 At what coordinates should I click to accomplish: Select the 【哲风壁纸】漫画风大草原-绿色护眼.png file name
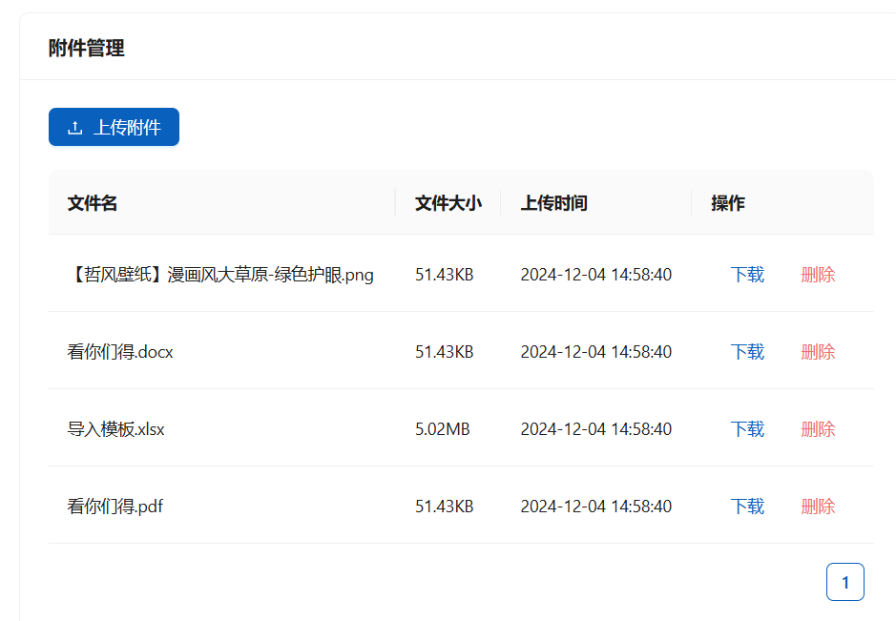[x=220, y=275]
